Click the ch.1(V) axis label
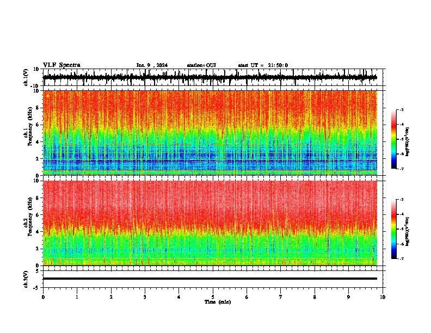The image size is (431, 333). click(26, 77)
